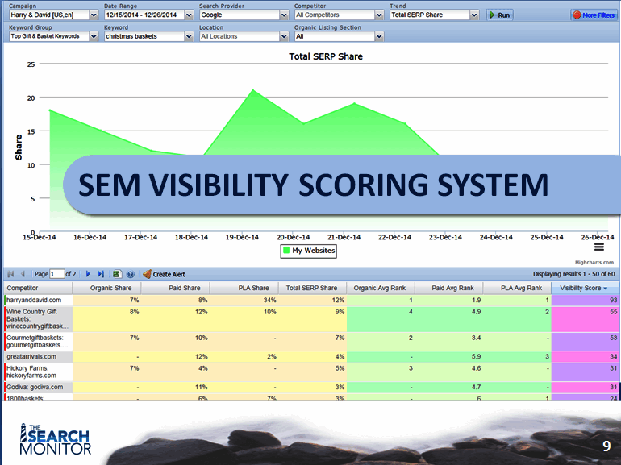Go to the previous results page
This screenshot has width=621, height=465.
[x=23, y=274]
